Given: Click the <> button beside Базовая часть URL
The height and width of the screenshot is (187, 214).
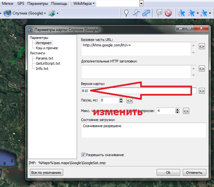Looking at the screenshot, I should pos(202,46).
